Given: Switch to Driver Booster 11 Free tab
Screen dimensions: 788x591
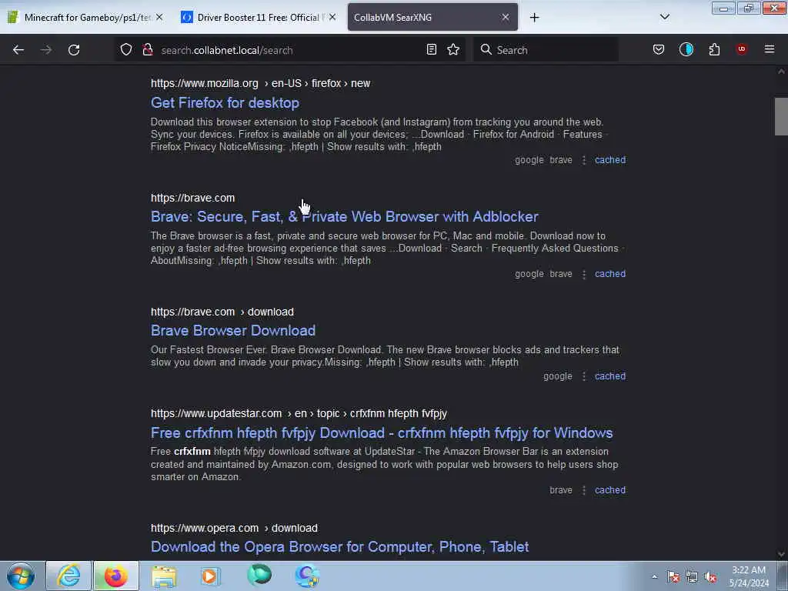Looking at the screenshot, I should (x=258, y=18).
